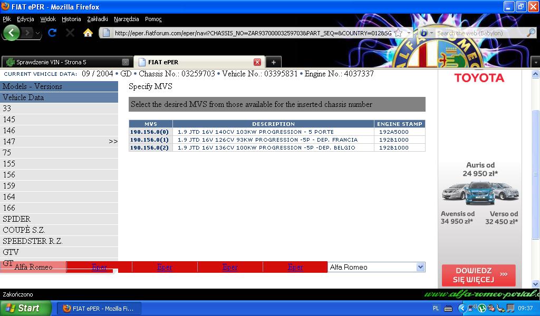This screenshot has width=540, height=316.
Task: Open the Models - Versions section
Action: pyautogui.click(x=59, y=86)
